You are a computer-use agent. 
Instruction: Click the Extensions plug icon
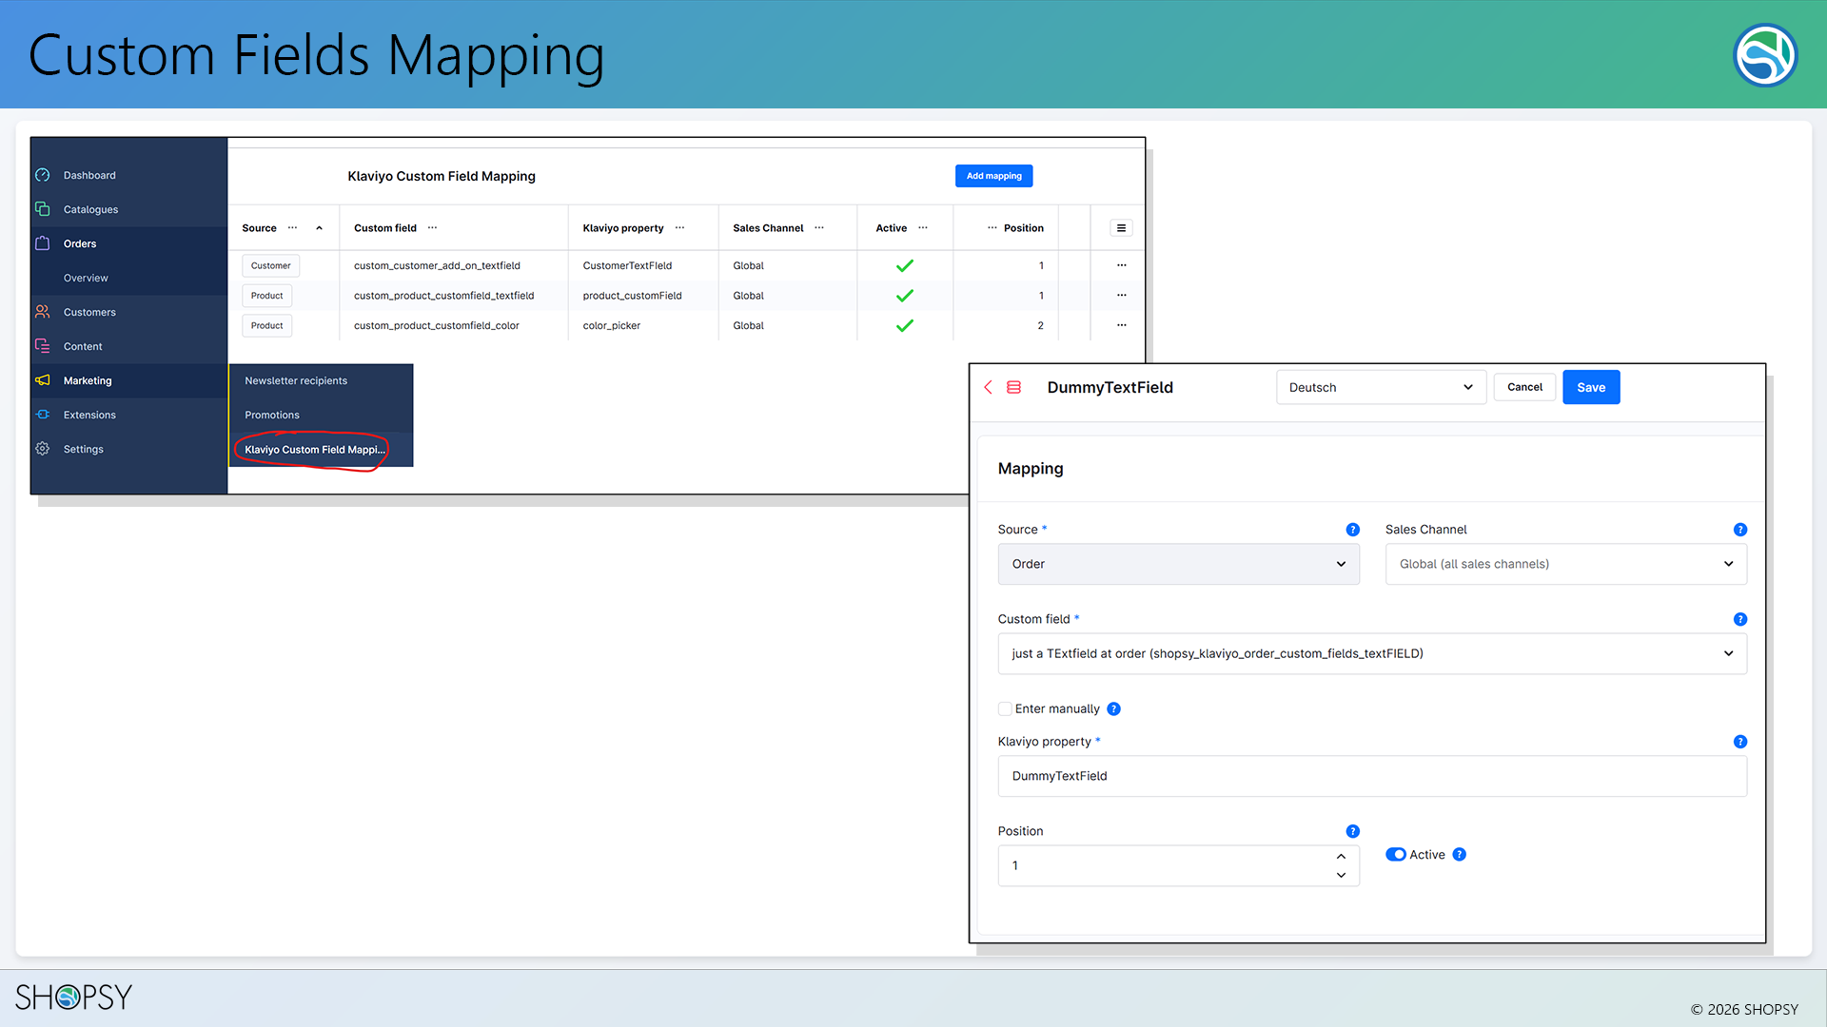(x=43, y=415)
